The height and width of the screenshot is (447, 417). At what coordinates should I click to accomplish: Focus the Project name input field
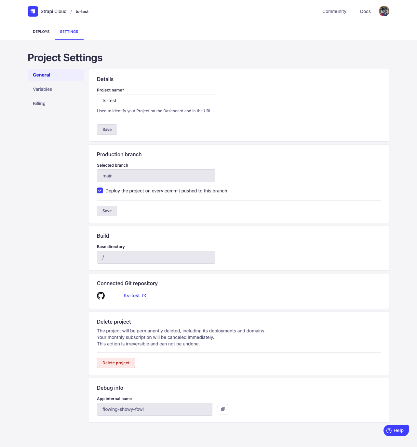click(x=156, y=101)
